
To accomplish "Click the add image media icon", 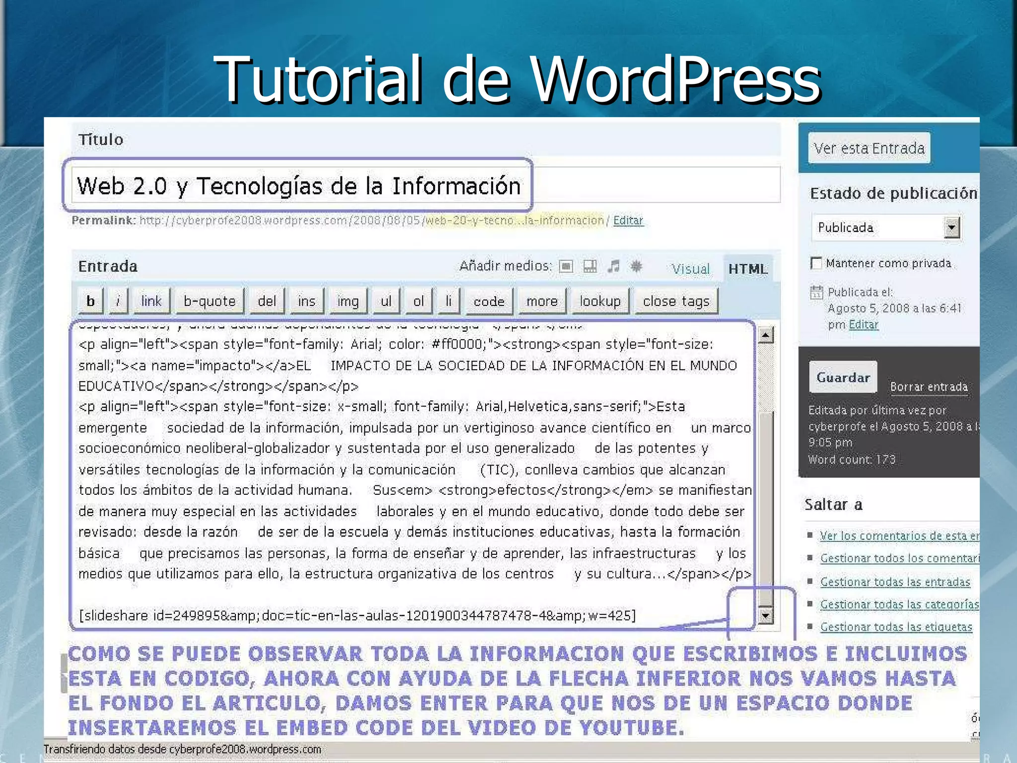I will coord(566,267).
